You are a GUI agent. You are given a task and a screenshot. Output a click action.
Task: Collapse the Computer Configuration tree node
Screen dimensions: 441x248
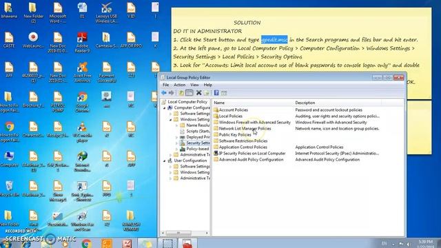[165, 107]
